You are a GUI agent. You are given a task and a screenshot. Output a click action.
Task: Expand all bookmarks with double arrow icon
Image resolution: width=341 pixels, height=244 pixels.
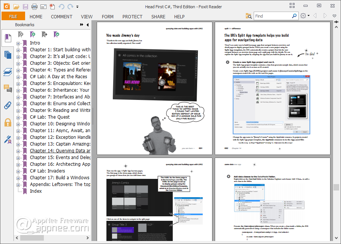tap(82, 25)
